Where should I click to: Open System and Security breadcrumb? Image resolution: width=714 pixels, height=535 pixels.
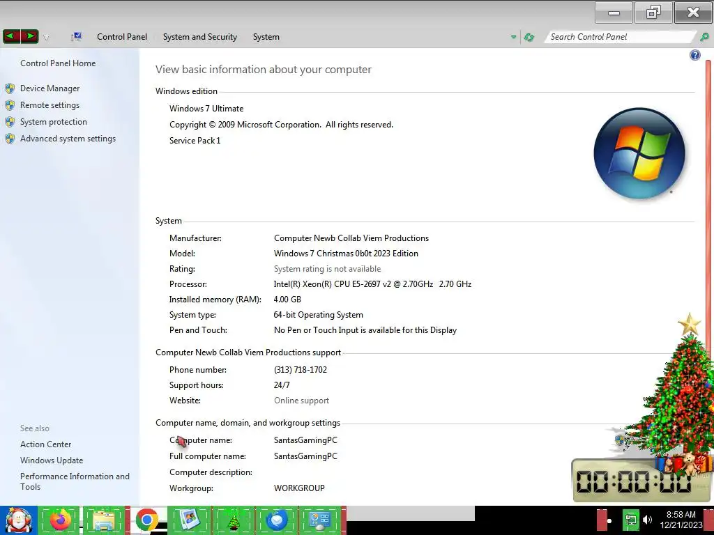(x=200, y=37)
